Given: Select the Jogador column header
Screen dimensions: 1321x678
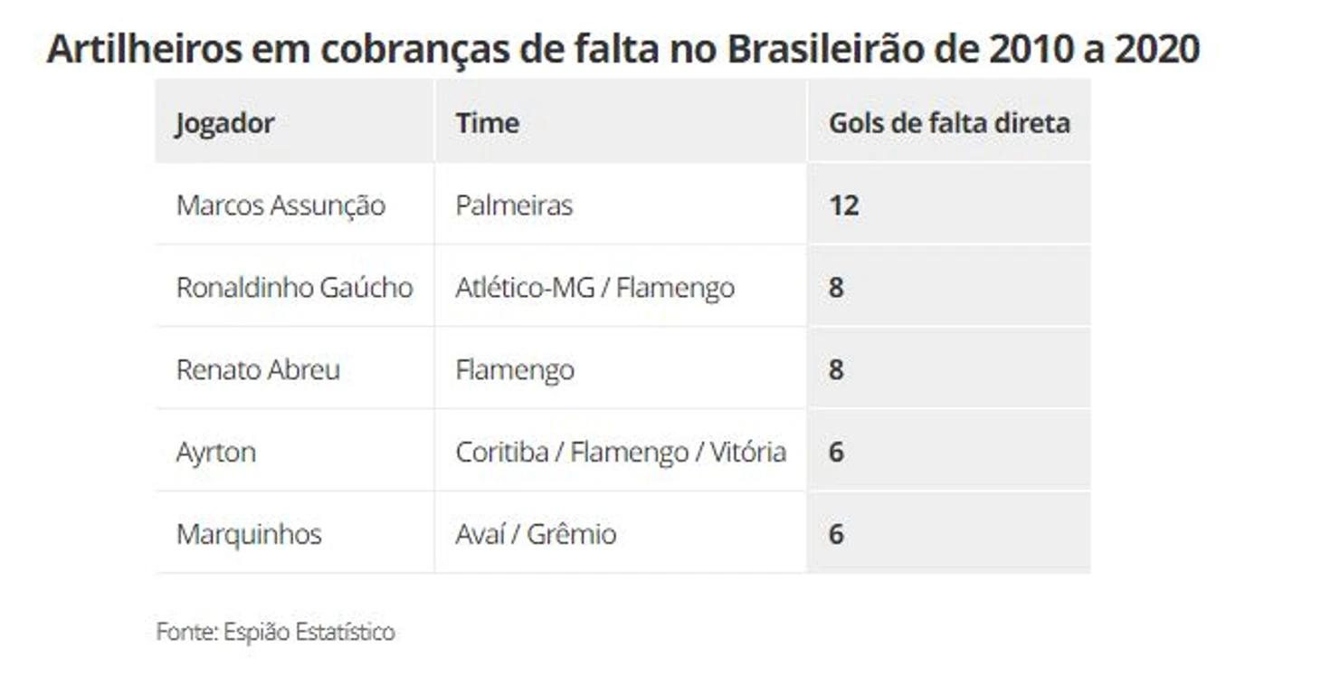Looking at the screenshot, I should pyautogui.click(x=295, y=121).
